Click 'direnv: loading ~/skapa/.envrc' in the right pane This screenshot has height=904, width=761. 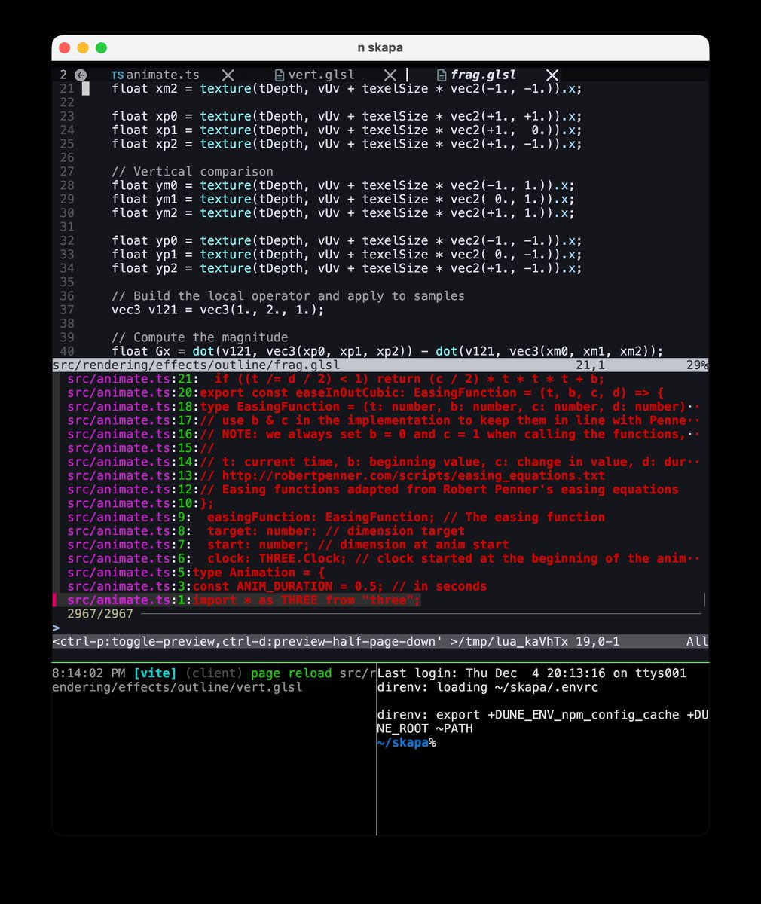click(487, 686)
